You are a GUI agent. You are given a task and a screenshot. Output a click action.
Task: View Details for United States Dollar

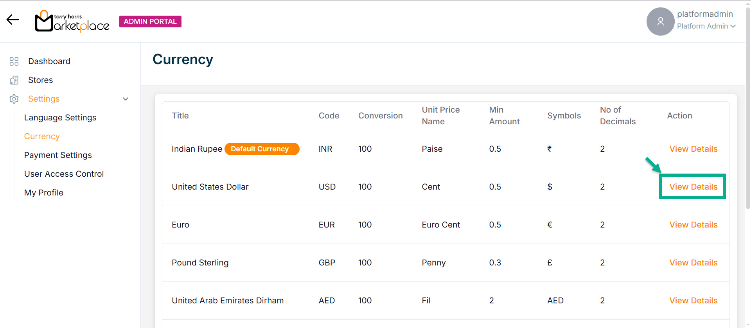[693, 187]
